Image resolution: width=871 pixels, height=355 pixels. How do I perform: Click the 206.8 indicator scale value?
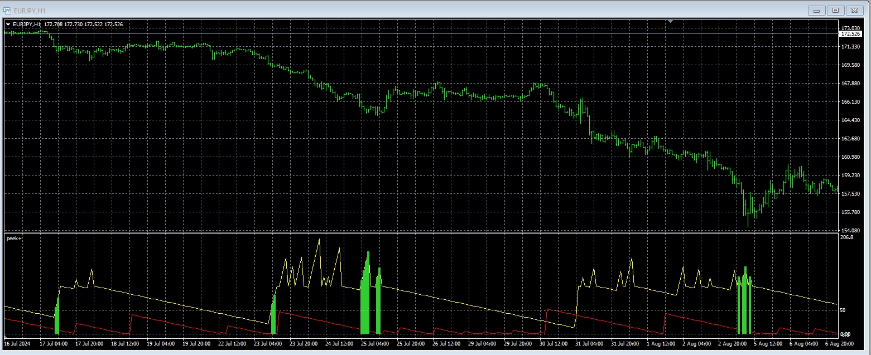[x=846, y=237]
